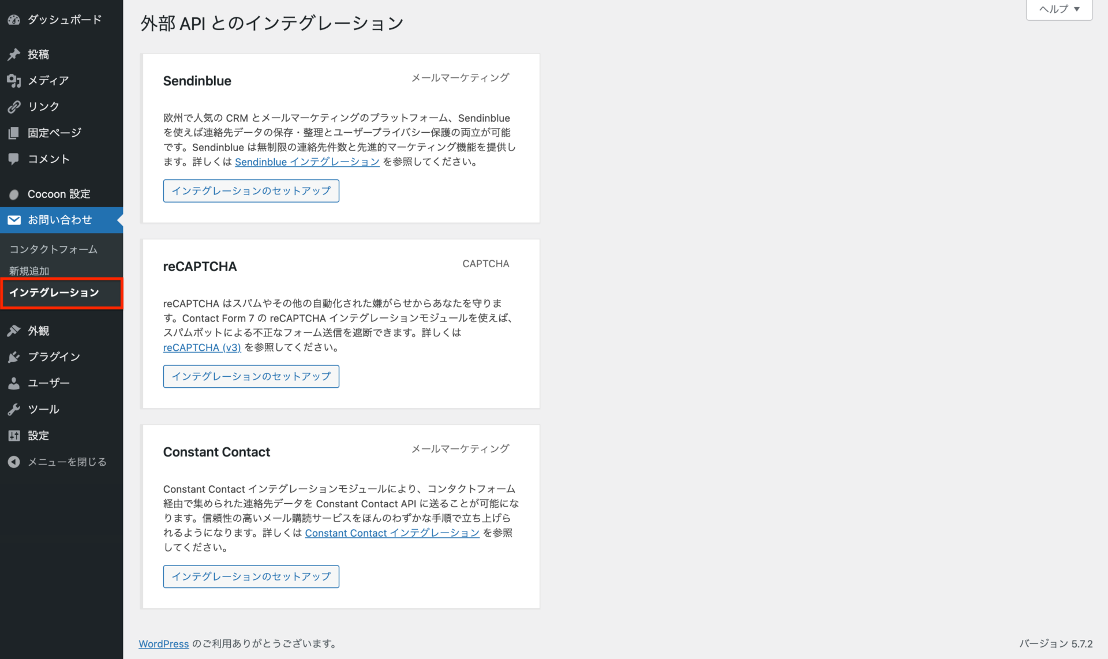
Task: Follow the reCAPTCHA (v3) link
Action: tap(202, 347)
